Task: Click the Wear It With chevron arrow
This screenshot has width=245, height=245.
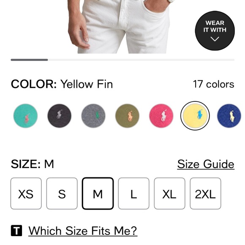Action: click(x=215, y=39)
